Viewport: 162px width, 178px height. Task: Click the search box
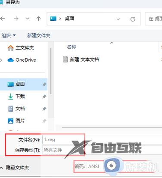click(153, 19)
